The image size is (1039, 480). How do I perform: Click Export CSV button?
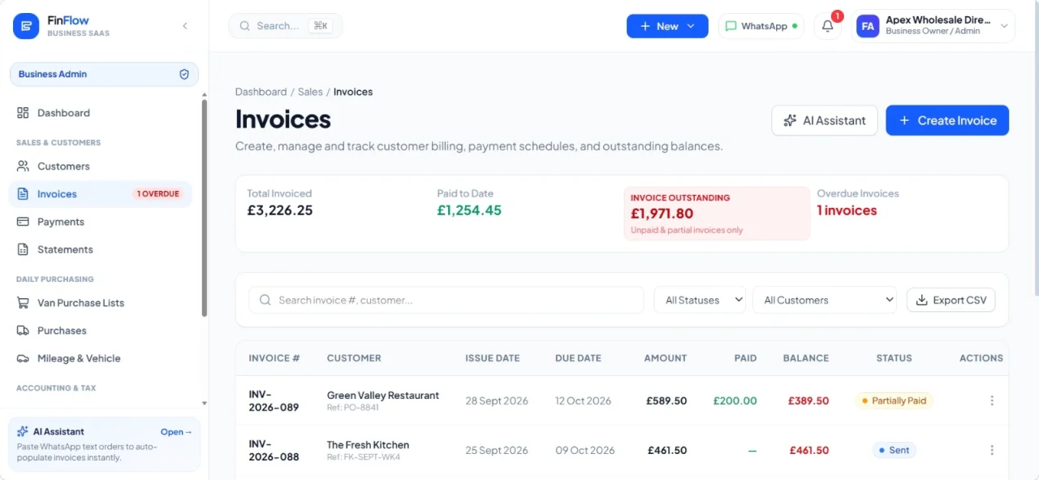click(951, 300)
